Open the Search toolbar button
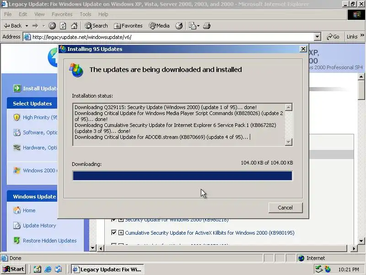Screen dimensions: 366x275 coord(97,26)
